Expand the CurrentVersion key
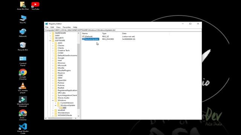 click(x=55, y=103)
